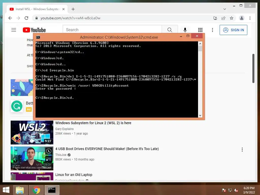The height and width of the screenshot is (195, 260).
Task: Open cmd window system menu icon
Action: coord(38,37)
